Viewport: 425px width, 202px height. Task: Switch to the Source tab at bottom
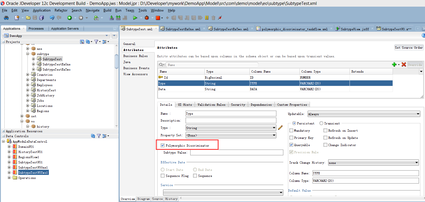(x=157, y=199)
